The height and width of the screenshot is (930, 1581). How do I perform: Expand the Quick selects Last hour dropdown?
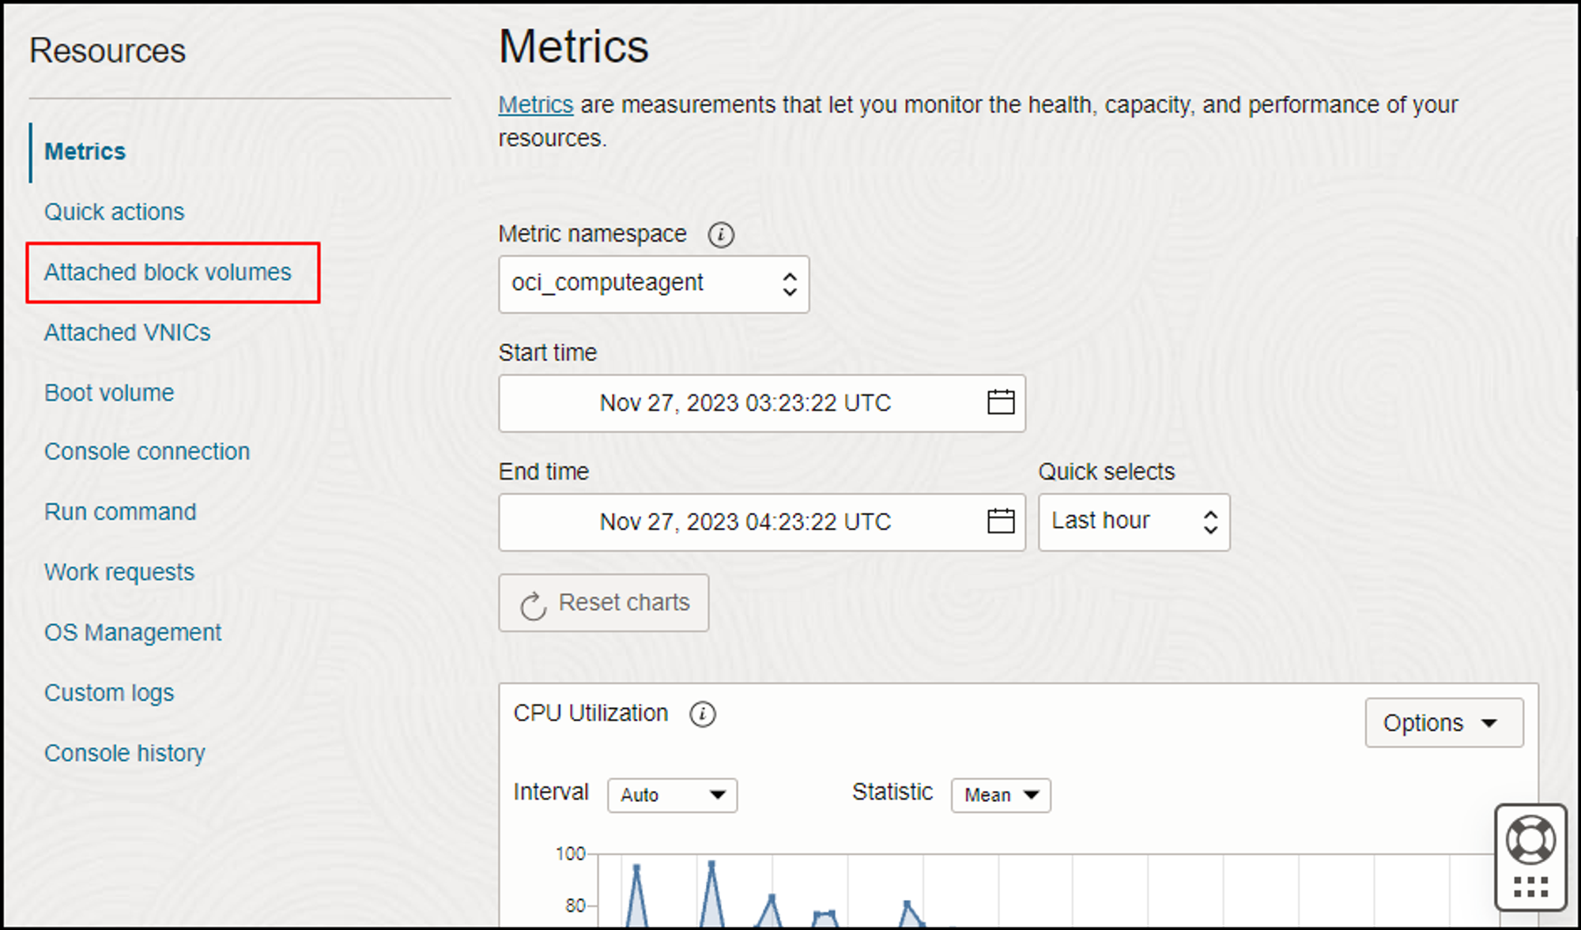coord(1134,521)
